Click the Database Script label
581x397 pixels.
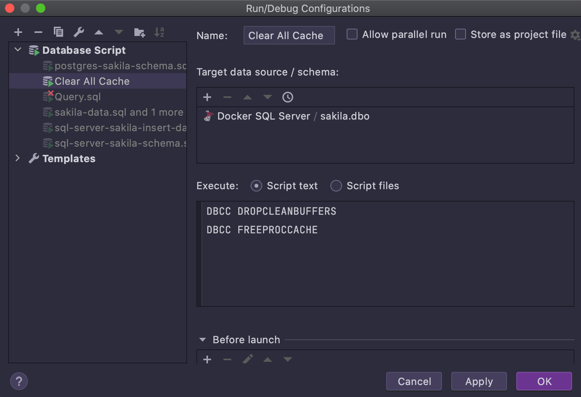tap(84, 50)
